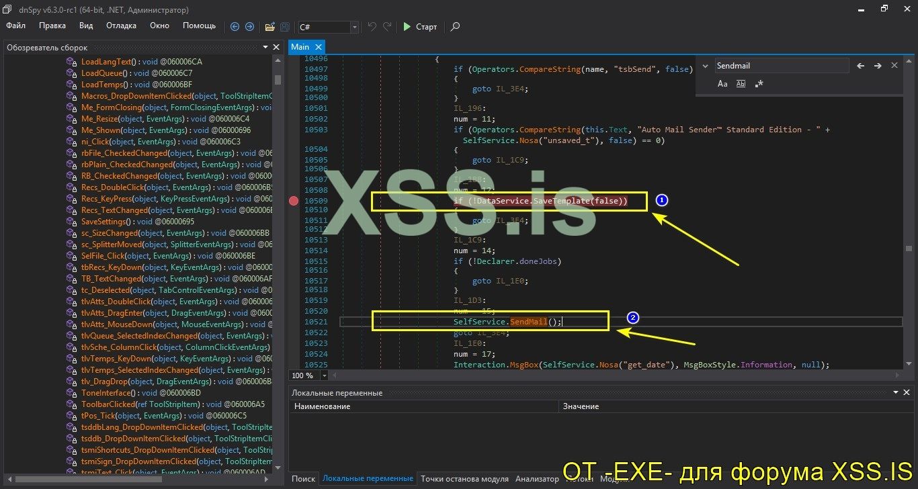
Task: Open the Правка menu
Action: [x=52, y=26]
